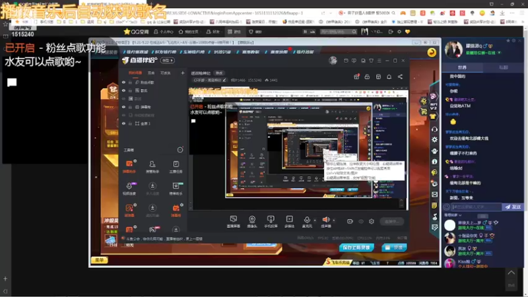This screenshot has width=528, height=297.
Task: Click the scroll-to-top chevron at page corner
Action: (x=511, y=273)
